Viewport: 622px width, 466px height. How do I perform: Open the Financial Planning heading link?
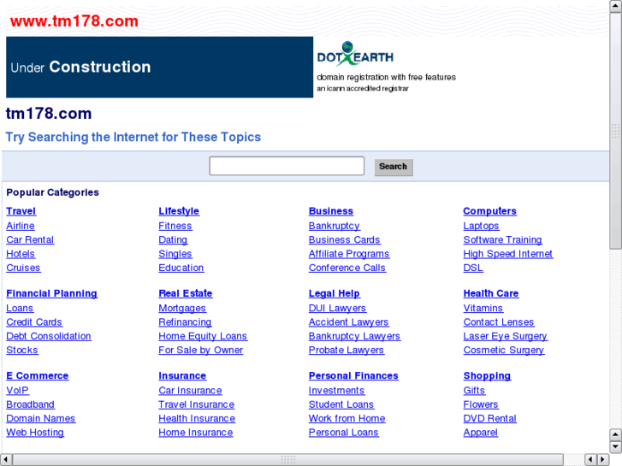click(x=52, y=293)
